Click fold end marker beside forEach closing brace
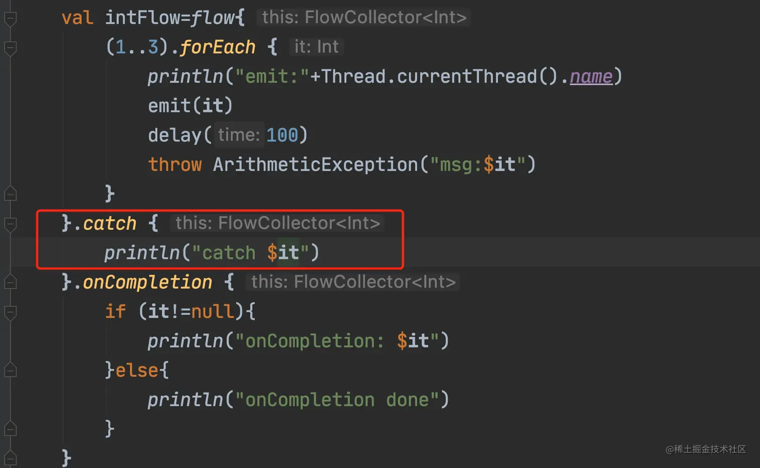Image resolution: width=760 pixels, height=468 pixels. pyautogui.click(x=11, y=194)
